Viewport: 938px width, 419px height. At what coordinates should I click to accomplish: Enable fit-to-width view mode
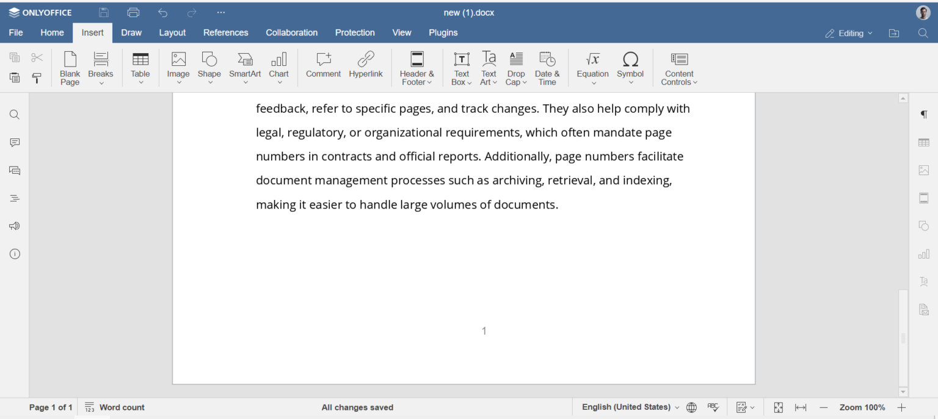800,407
